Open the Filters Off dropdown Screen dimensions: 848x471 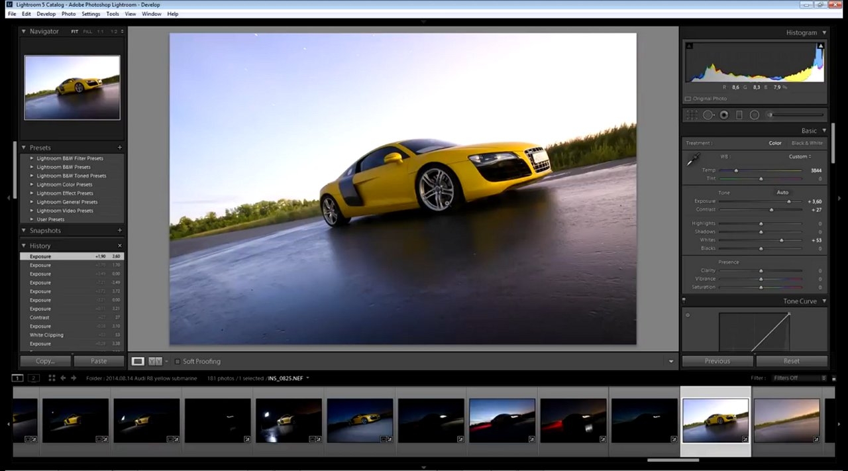pos(800,378)
